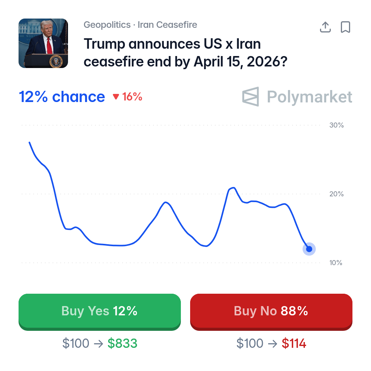This screenshot has width=371, height=371.
Task: Click the share/upload icon
Action: tap(325, 27)
